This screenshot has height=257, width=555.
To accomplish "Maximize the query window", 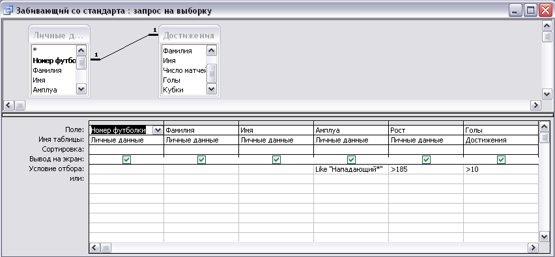I will [x=531, y=10].
